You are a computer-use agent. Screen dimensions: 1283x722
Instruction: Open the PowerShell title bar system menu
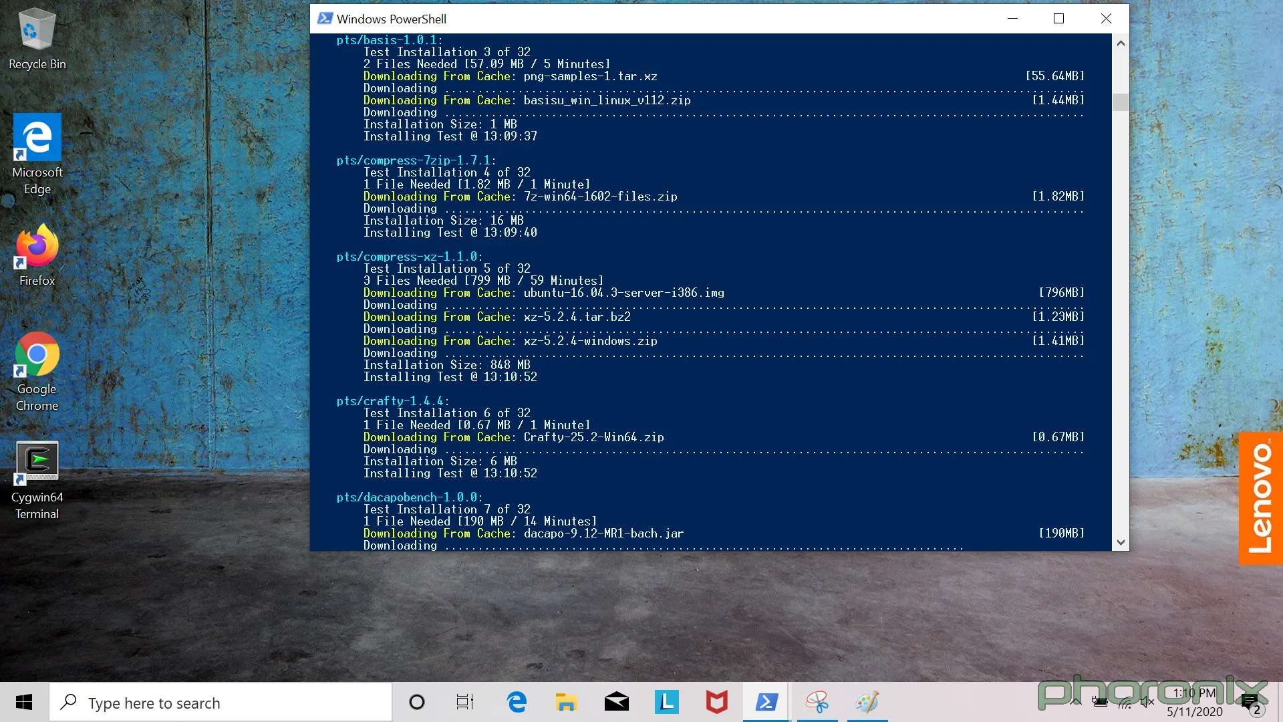pos(325,18)
